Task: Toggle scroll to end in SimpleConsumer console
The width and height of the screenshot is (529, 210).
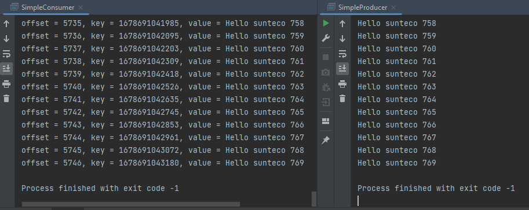Action: tap(6, 69)
